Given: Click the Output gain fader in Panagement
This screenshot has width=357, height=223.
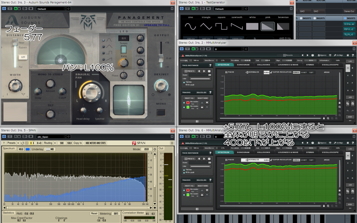Looking at the screenshot, I should click(161, 58).
